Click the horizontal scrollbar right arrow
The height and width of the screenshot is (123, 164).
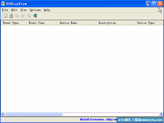tap(161, 114)
